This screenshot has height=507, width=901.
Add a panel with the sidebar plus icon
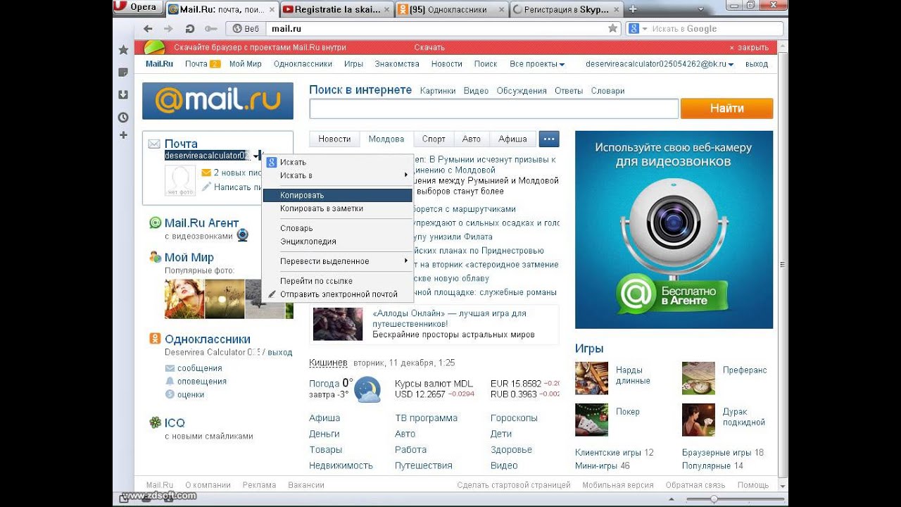[123, 134]
